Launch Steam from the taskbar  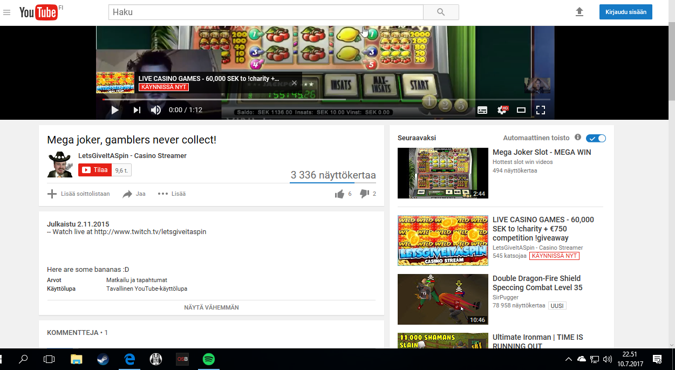(x=103, y=359)
